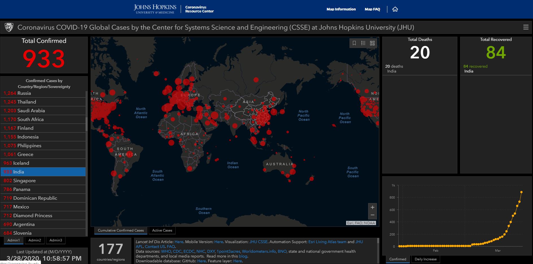Open Map Information
533x264 pixels.
(341, 9)
